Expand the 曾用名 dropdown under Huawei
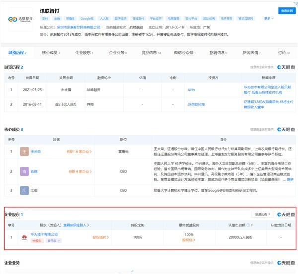The image size is (298, 274). (54, 241)
